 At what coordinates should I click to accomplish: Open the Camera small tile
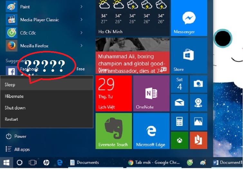point(198,84)
